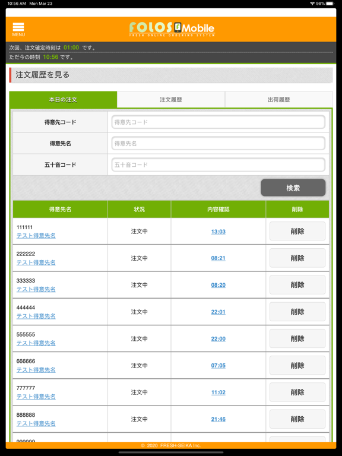The width and height of the screenshot is (342, 456).
Task: Click the current time 10:56 in banner
Action: pyautogui.click(x=50, y=57)
